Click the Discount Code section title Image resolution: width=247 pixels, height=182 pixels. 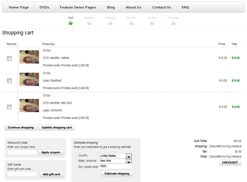[x=17, y=143]
